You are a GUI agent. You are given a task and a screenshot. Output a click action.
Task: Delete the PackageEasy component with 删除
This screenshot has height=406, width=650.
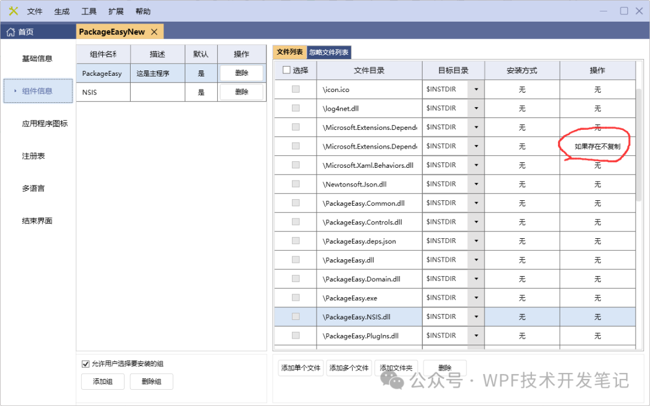coord(241,73)
